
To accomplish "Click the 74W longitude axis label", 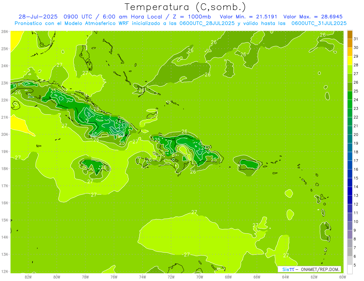I will click(143, 277).
